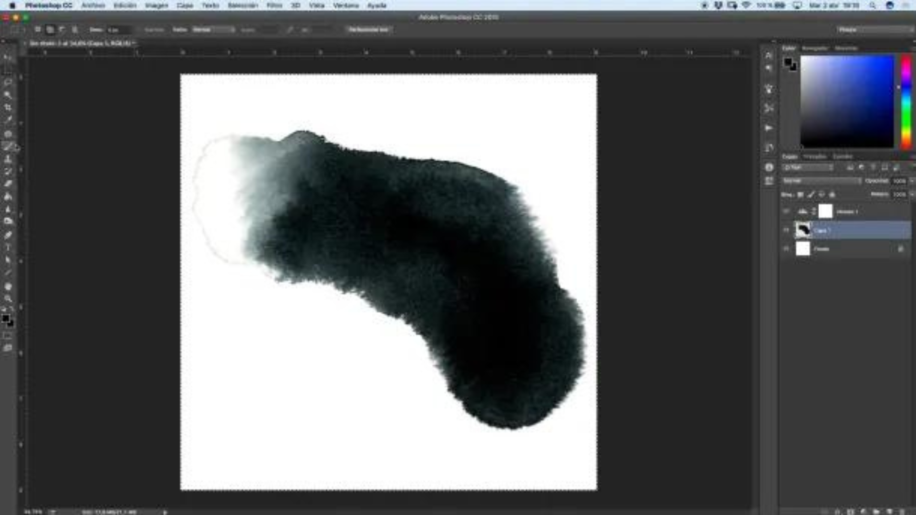The width and height of the screenshot is (916, 515).
Task: Open the Archivo menu
Action: coord(93,5)
